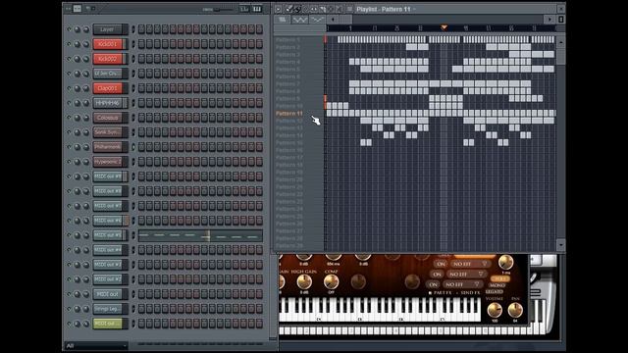This screenshot has height=353, width=628.
Task: Click the HIGH GAIN knob in plugin
Action: pos(304,282)
